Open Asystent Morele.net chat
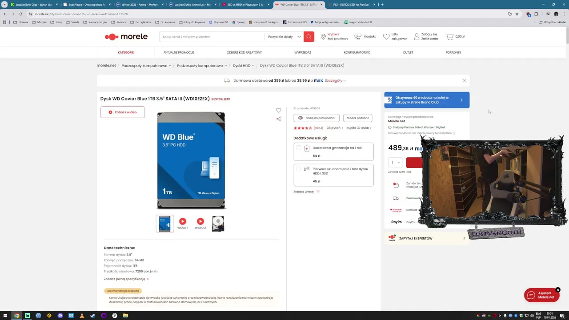 point(541,295)
